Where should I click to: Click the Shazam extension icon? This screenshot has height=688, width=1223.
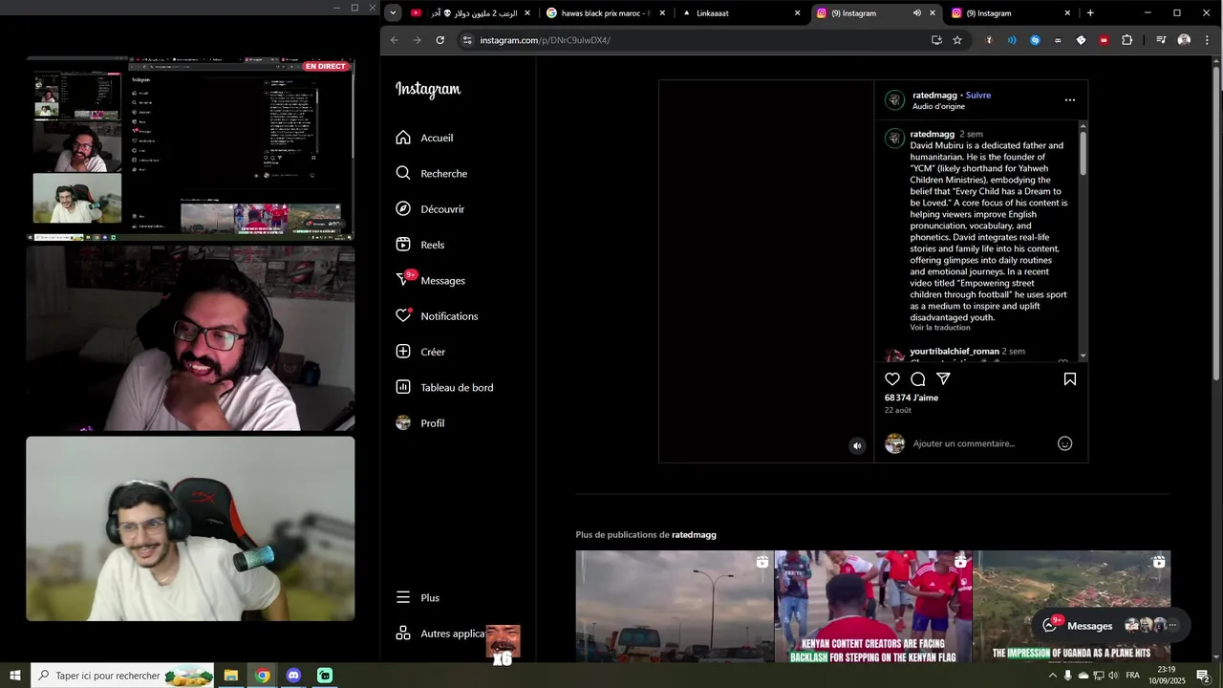point(1035,40)
